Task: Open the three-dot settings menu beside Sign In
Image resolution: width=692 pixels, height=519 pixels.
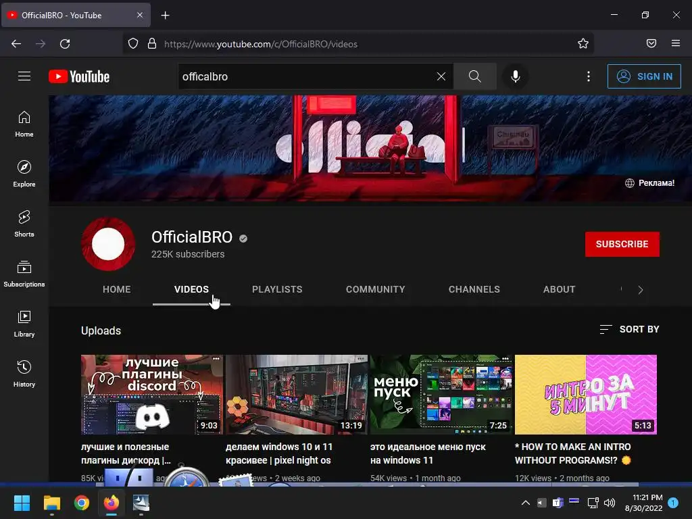Action: [589, 76]
